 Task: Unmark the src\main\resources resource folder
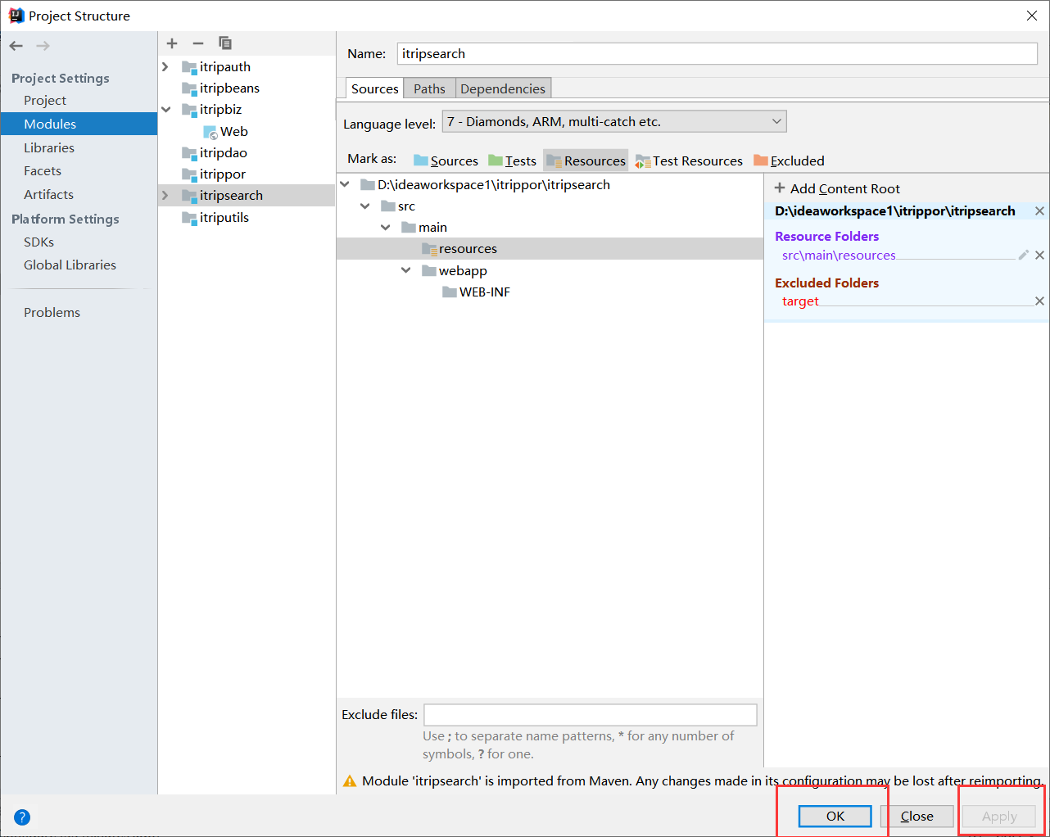click(1039, 256)
